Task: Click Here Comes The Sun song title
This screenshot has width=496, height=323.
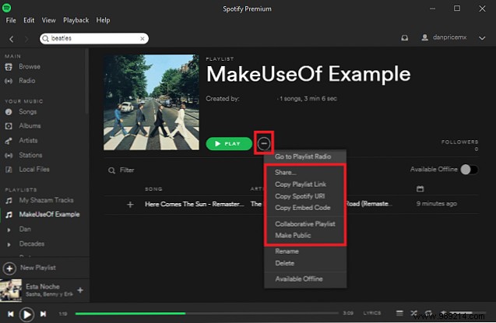Action: pyautogui.click(x=194, y=204)
